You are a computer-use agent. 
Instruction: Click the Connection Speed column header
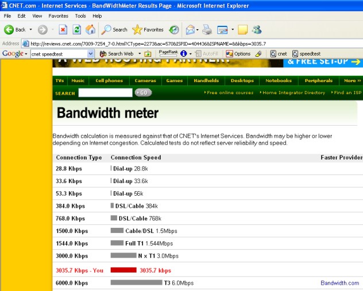point(136,157)
